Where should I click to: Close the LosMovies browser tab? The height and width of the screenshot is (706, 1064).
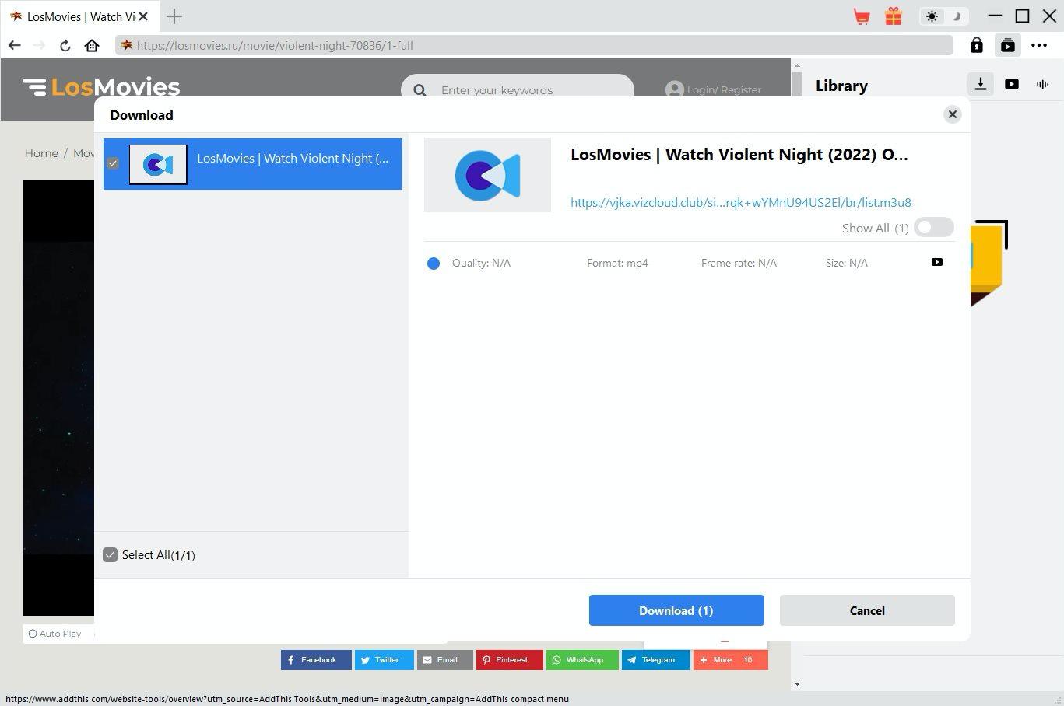143,16
